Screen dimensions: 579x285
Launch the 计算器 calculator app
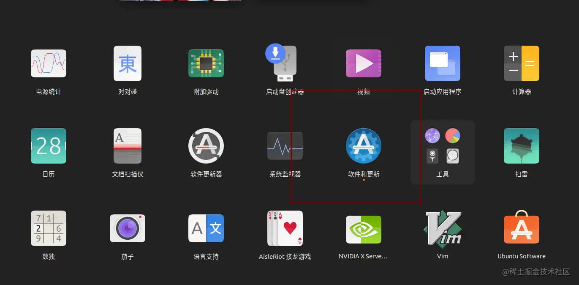coord(522,63)
